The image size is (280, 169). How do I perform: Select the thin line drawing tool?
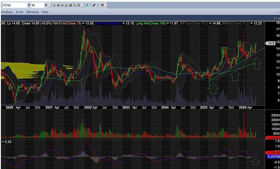(98, 5)
